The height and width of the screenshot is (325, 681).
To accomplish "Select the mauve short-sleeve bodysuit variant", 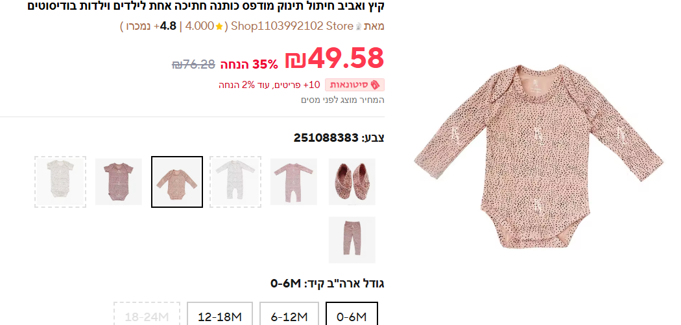I will click(x=119, y=181).
